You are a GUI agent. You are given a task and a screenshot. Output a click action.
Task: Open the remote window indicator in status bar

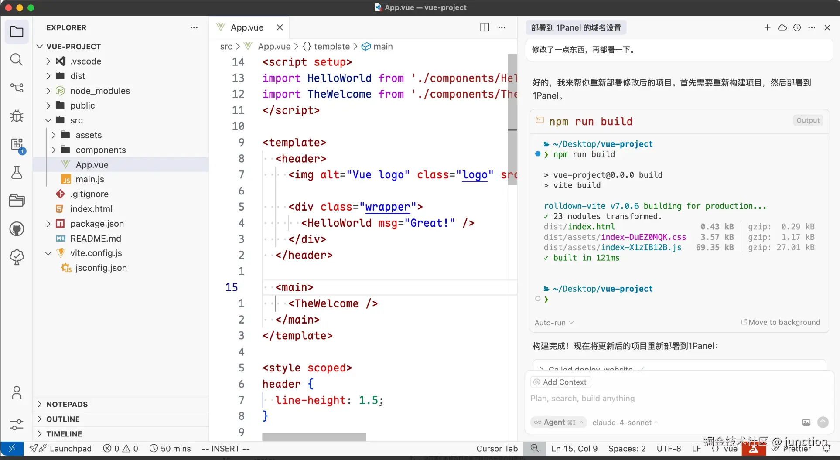(x=12, y=448)
